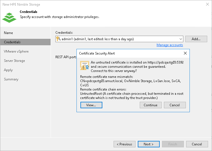Go back with the Previous button
The width and height of the screenshot is (212, 151).
[x=124, y=144]
